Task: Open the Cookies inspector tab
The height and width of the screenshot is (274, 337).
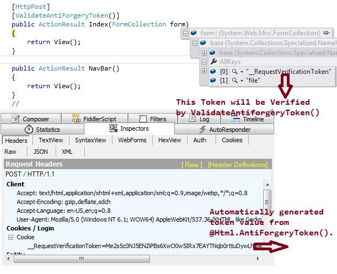Action: click(x=232, y=140)
